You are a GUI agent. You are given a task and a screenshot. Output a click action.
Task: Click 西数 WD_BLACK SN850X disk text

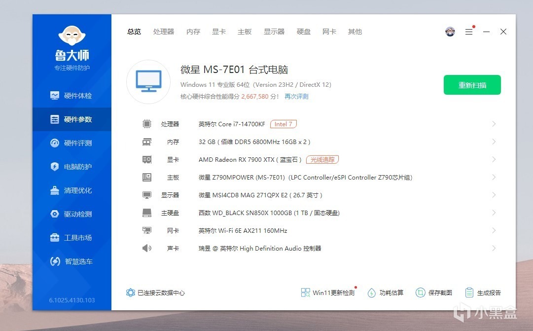[269, 213]
